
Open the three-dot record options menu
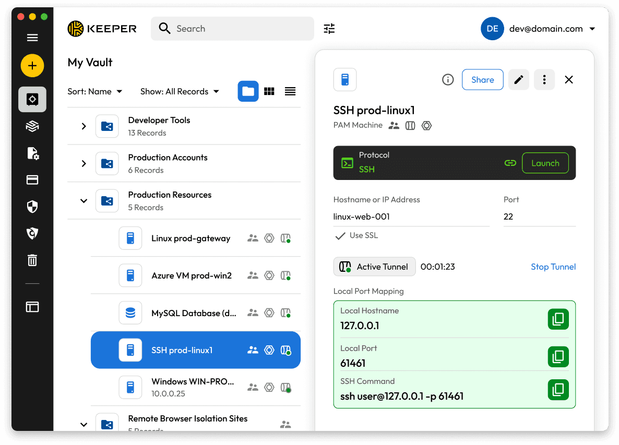(544, 79)
